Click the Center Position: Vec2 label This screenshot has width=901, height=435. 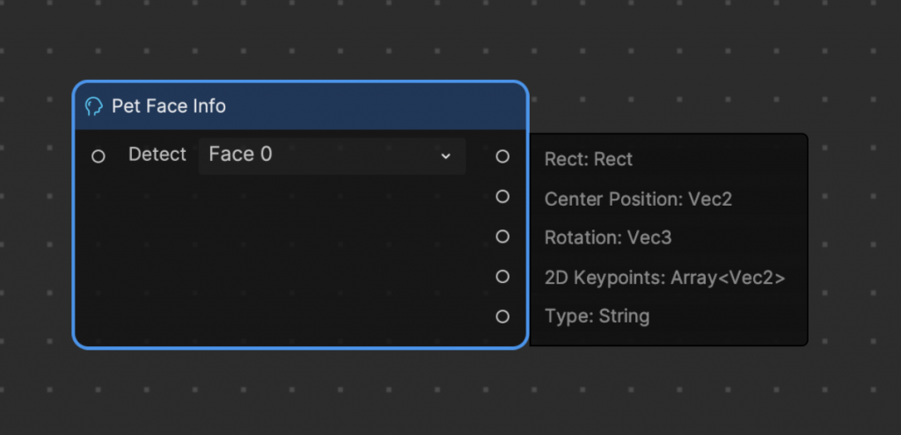click(x=639, y=199)
